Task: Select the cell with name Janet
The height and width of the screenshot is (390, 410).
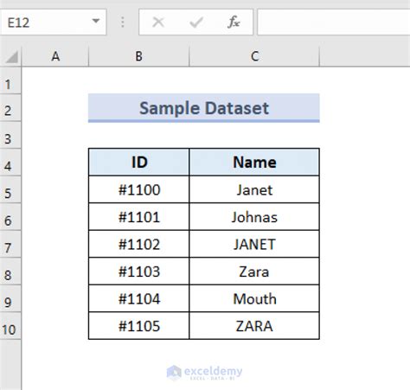Action: [254, 189]
